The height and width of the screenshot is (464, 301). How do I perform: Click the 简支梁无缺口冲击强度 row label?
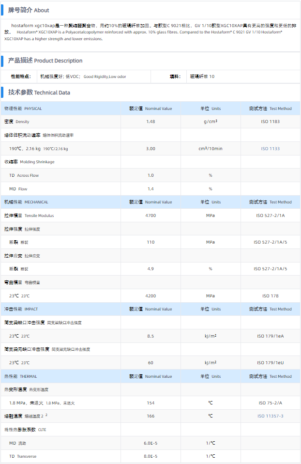(47, 349)
